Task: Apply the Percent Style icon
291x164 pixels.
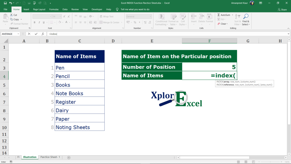Action: pyautogui.click(x=135, y=22)
